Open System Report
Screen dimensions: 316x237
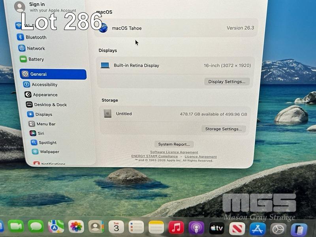point(174,144)
